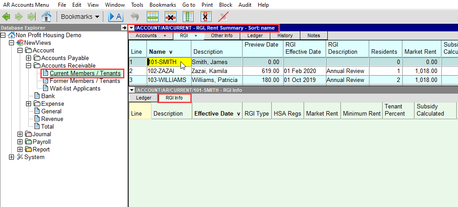Click the delete column table icon
This screenshot has height=207, width=458.
tap(206, 17)
